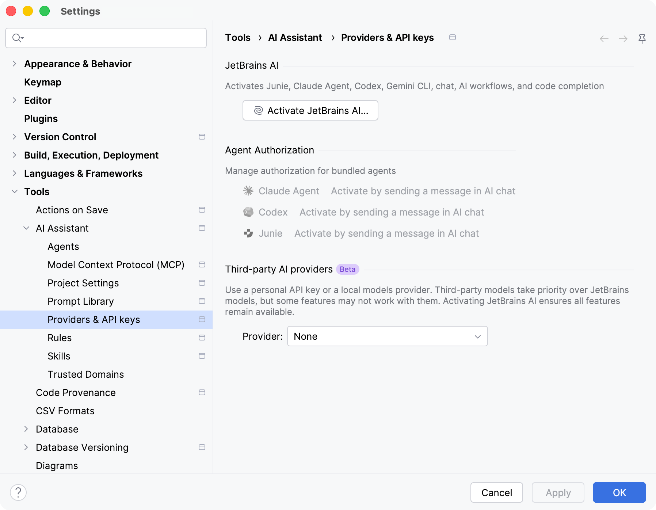Viewport: 656px width, 510px height.
Task: Click project icon beside Prompt Library
Action: (x=202, y=301)
